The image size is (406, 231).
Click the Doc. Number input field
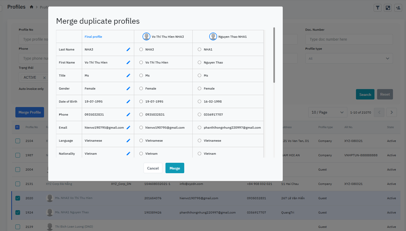point(349,39)
